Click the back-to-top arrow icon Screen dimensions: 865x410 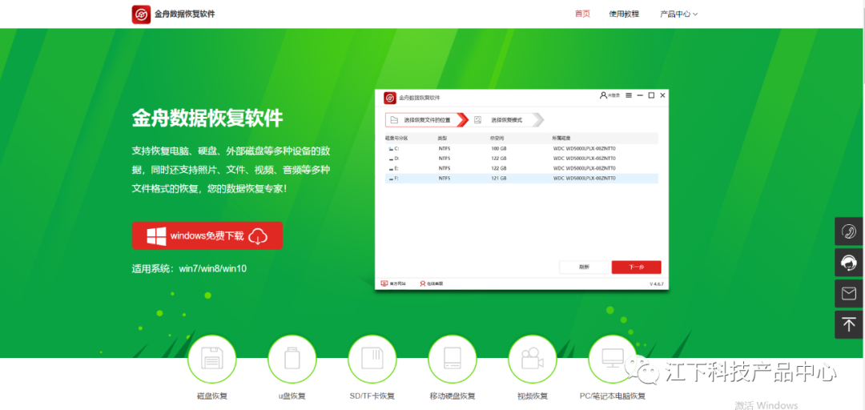coord(848,324)
